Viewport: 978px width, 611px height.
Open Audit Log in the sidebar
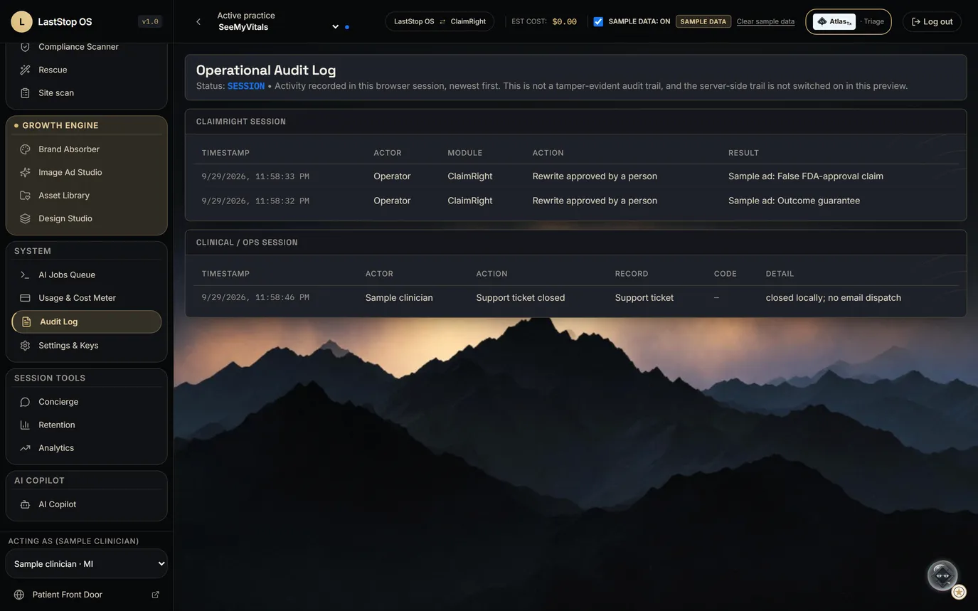coord(87,322)
